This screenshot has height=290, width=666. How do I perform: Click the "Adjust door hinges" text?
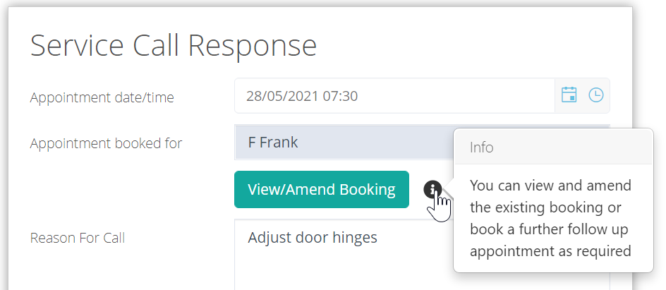point(313,238)
